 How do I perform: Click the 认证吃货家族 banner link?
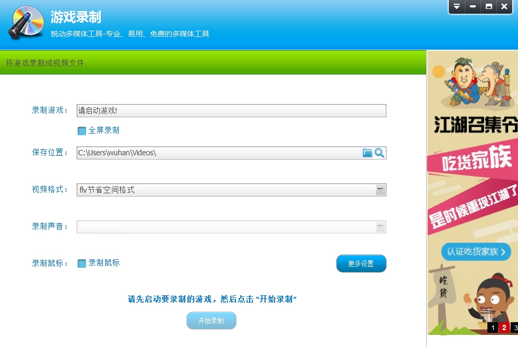coord(476,252)
